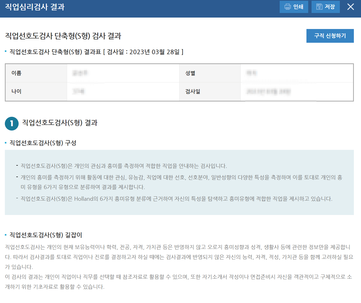This screenshot has width=361, height=303.
Task: Click the dash marker before the first description line
Action: tap(17, 166)
